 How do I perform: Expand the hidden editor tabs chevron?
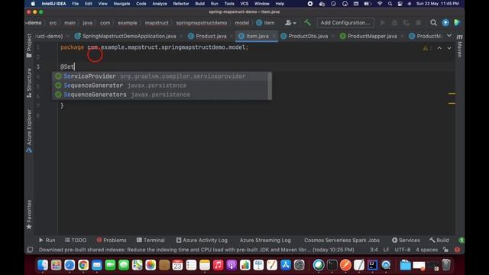point(449,36)
